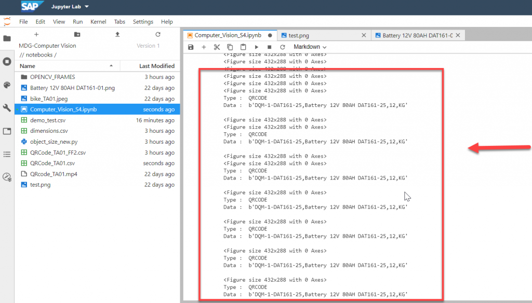Select the OPENCV_FRAMES folder
The width and height of the screenshot is (532, 303).
point(97,77)
